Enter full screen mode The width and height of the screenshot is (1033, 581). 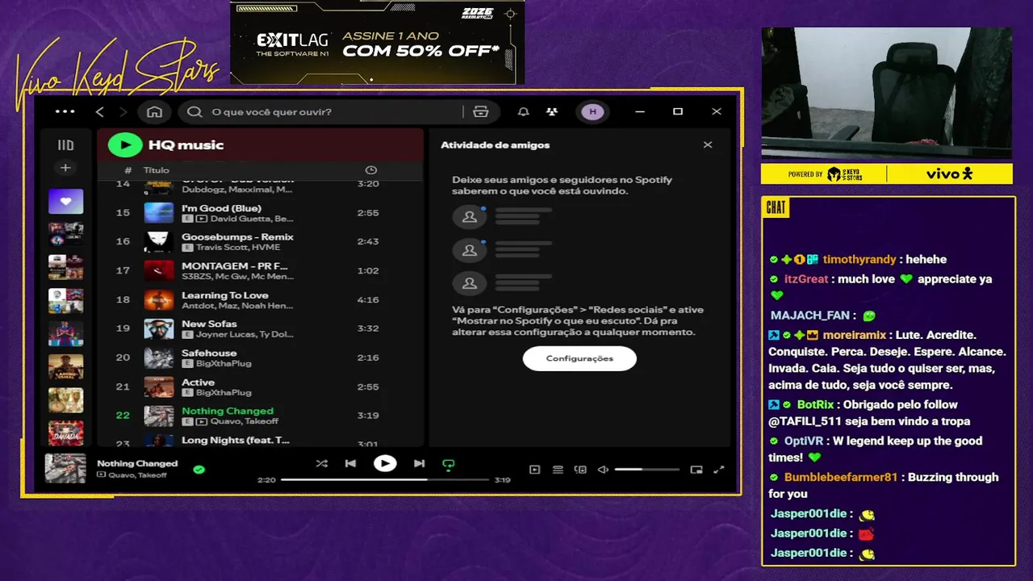(x=720, y=470)
